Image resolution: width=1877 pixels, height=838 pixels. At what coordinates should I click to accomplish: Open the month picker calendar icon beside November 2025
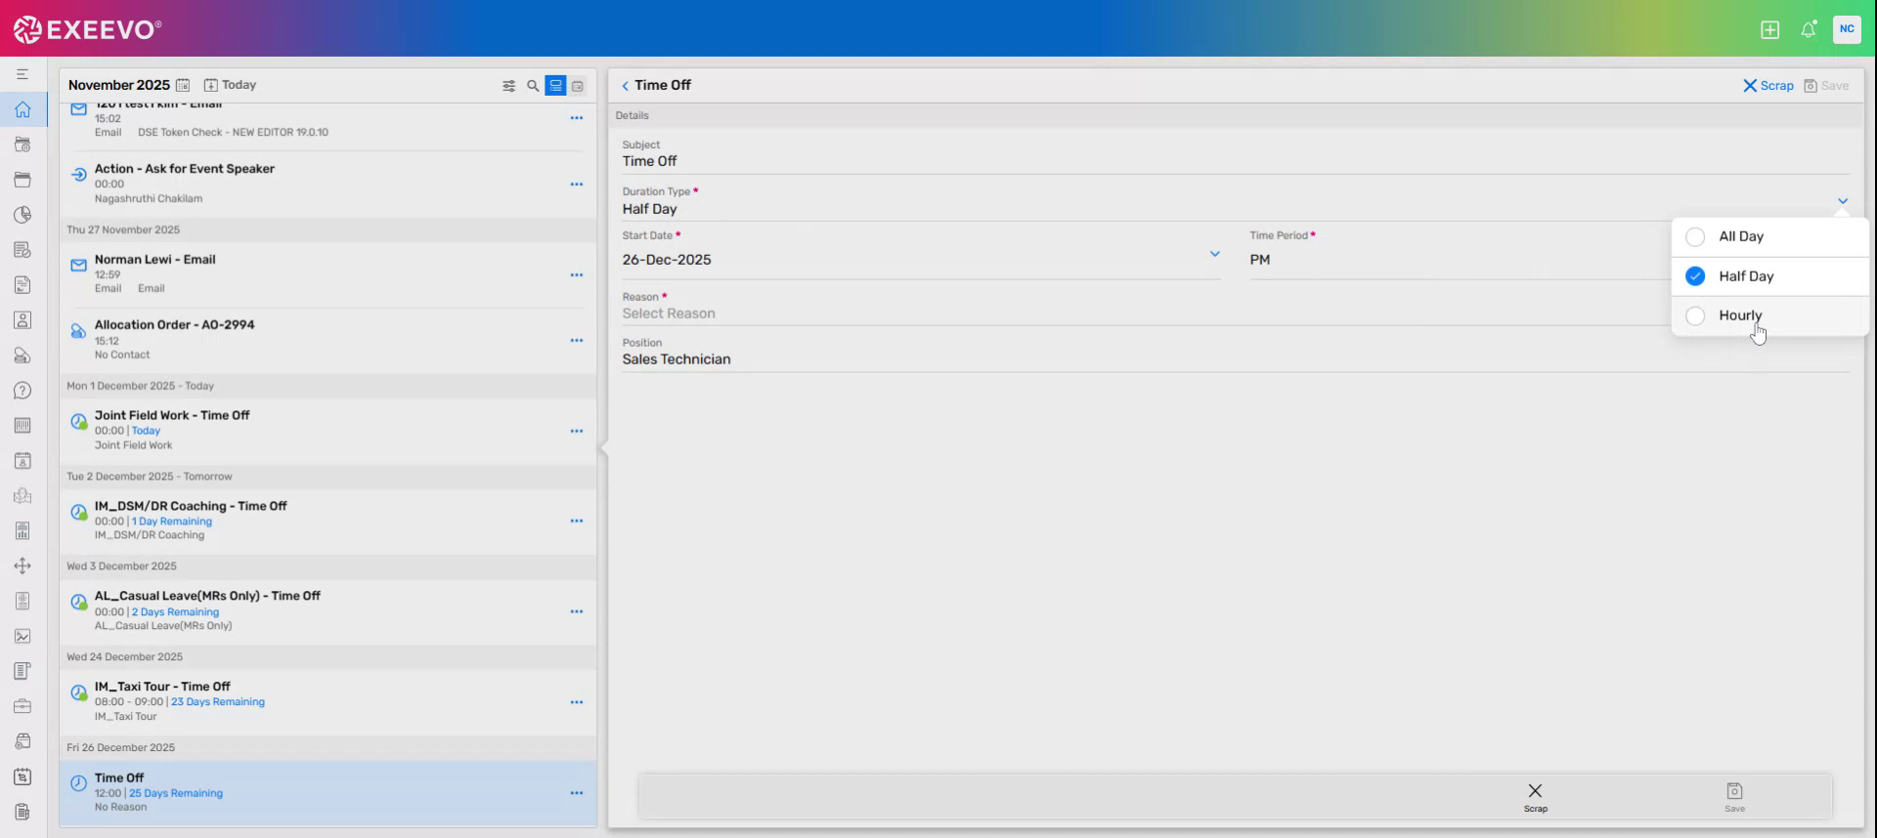click(183, 85)
